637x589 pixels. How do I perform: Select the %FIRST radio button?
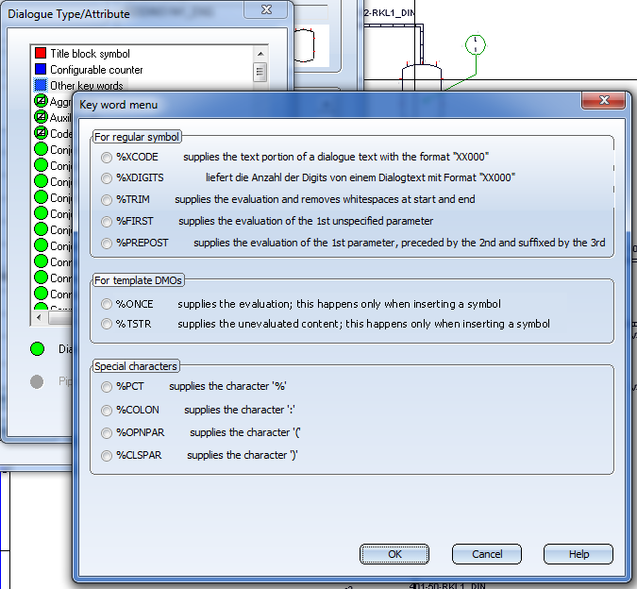(107, 222)
